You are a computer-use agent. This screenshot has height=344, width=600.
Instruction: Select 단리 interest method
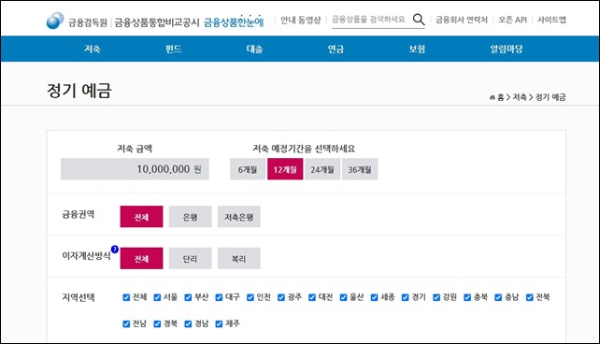[190, 258]
